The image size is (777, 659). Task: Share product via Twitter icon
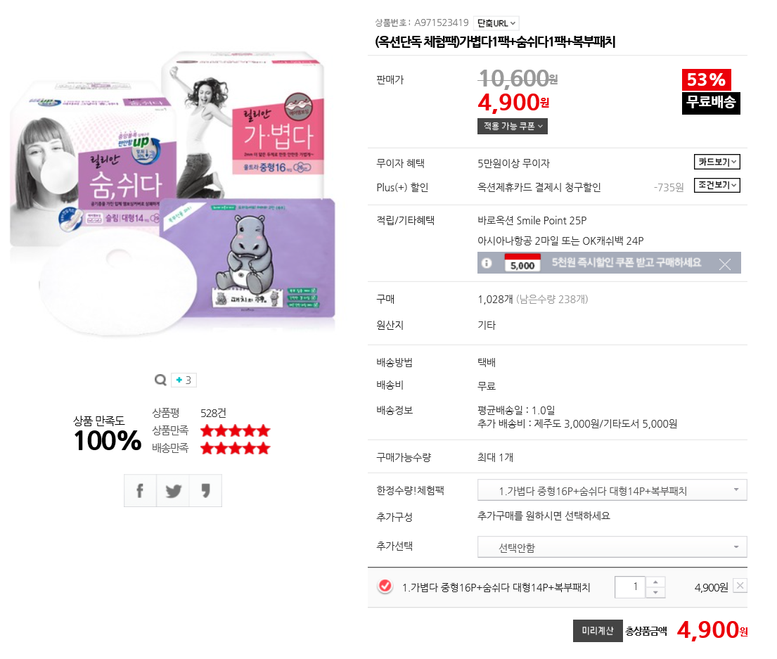(173, 490)
